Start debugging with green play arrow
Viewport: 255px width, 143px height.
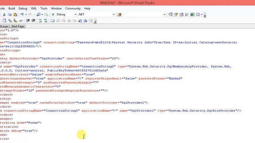pos(53,14)
